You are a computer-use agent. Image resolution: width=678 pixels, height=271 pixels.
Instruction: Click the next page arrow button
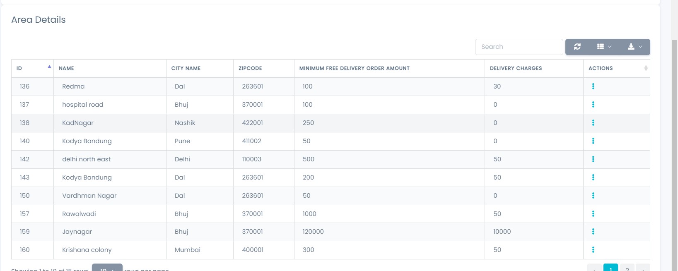tap(643, 268)
